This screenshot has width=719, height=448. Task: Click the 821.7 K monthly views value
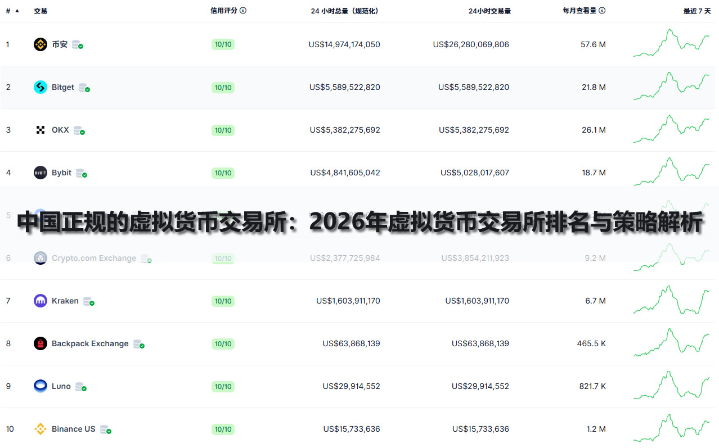tap(591, 386)
